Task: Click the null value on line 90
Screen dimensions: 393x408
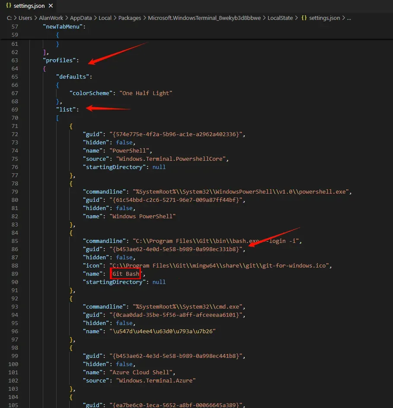Action: point(159,282)
